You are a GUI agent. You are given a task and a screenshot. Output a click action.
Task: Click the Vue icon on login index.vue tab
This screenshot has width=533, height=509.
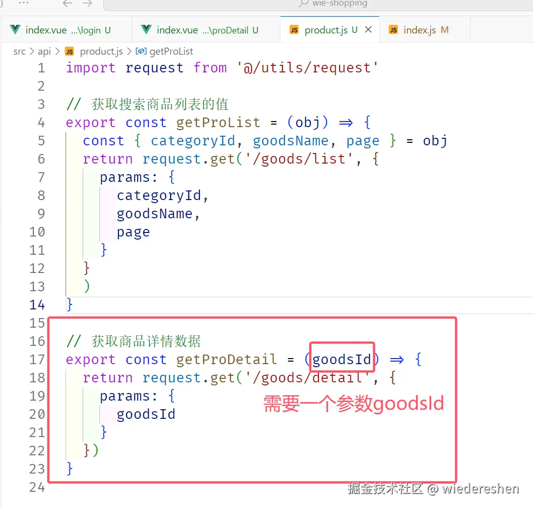(x=15, y=30)
